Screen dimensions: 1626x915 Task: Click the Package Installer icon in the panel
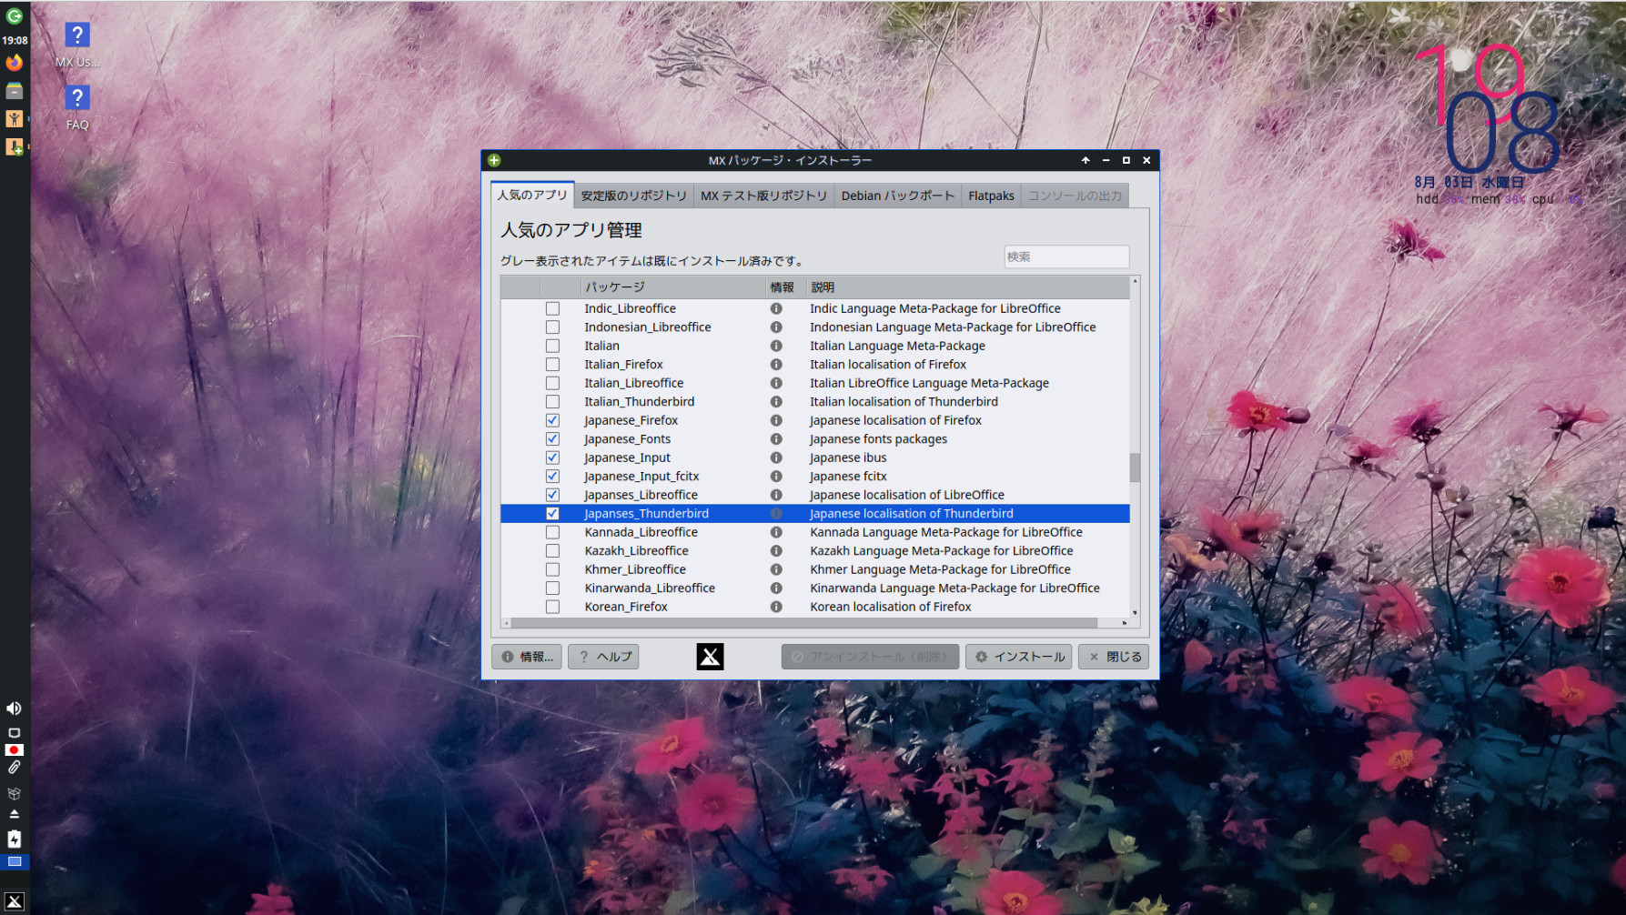coord(15,146)
